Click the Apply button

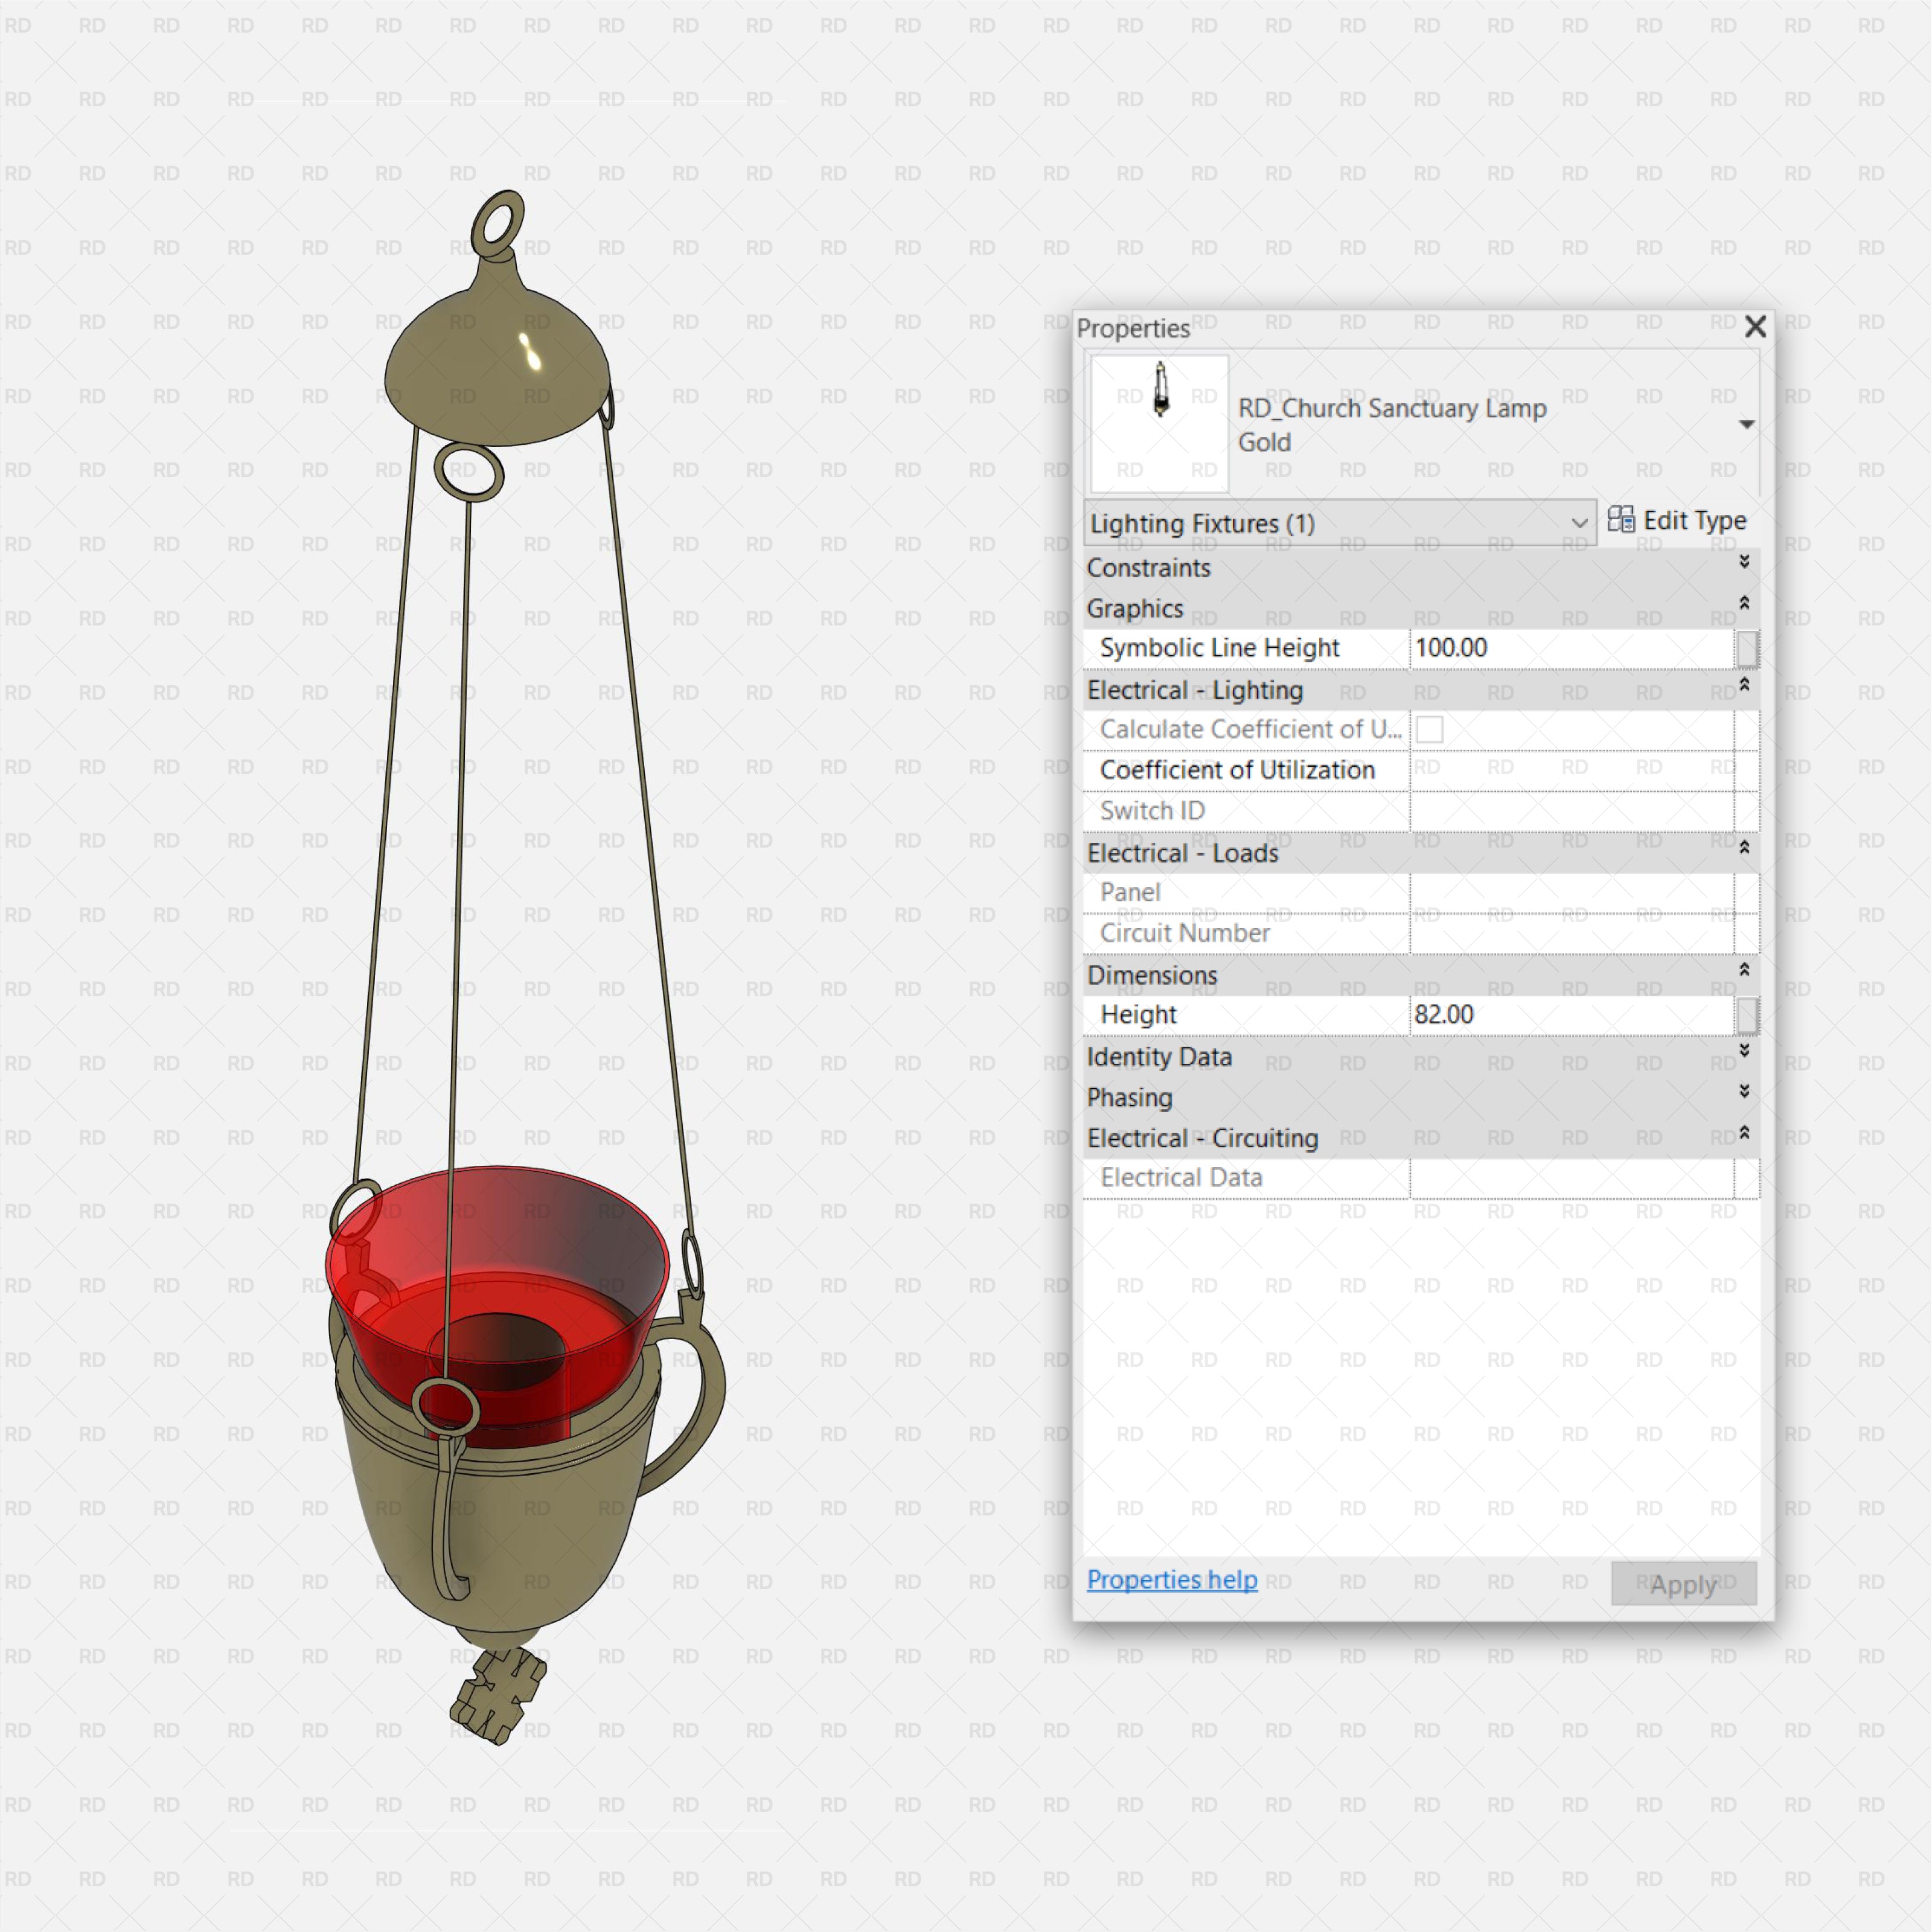pyautogui.click(x=1684, y=1584)
